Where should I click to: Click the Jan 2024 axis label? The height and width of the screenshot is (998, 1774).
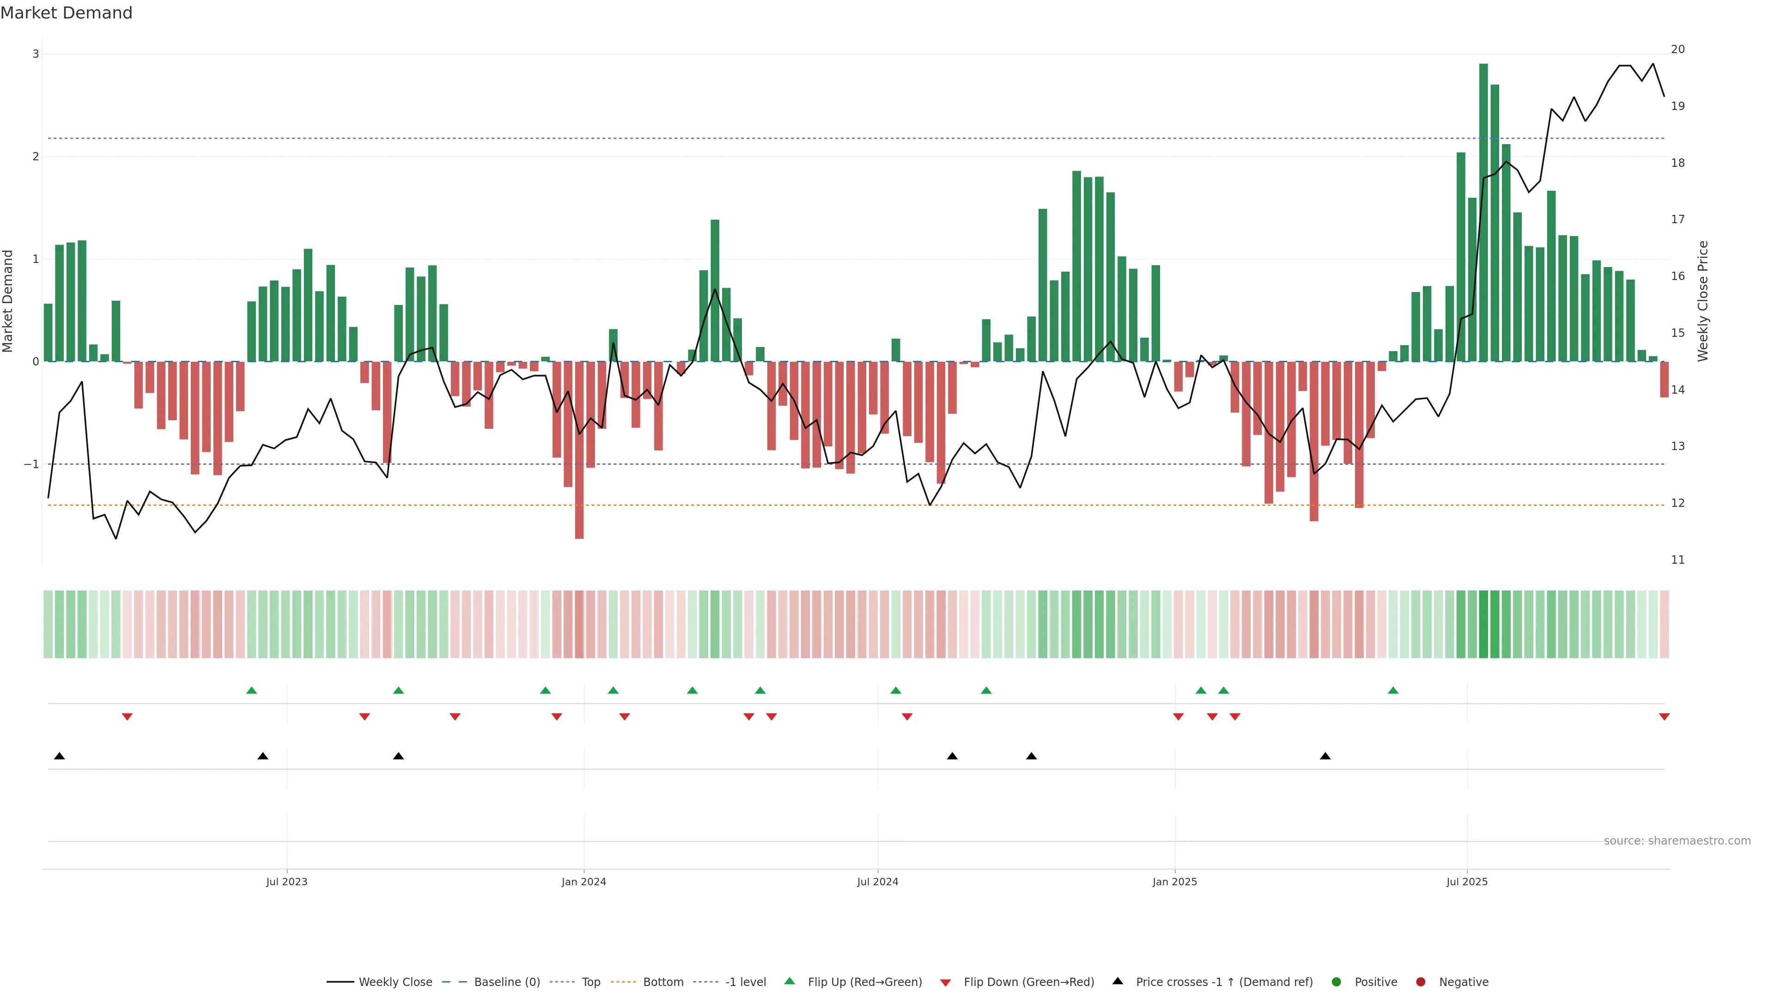point(583,882)
